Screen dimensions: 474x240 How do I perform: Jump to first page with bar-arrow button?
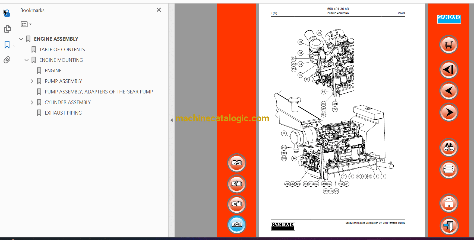tap(449, 70)
